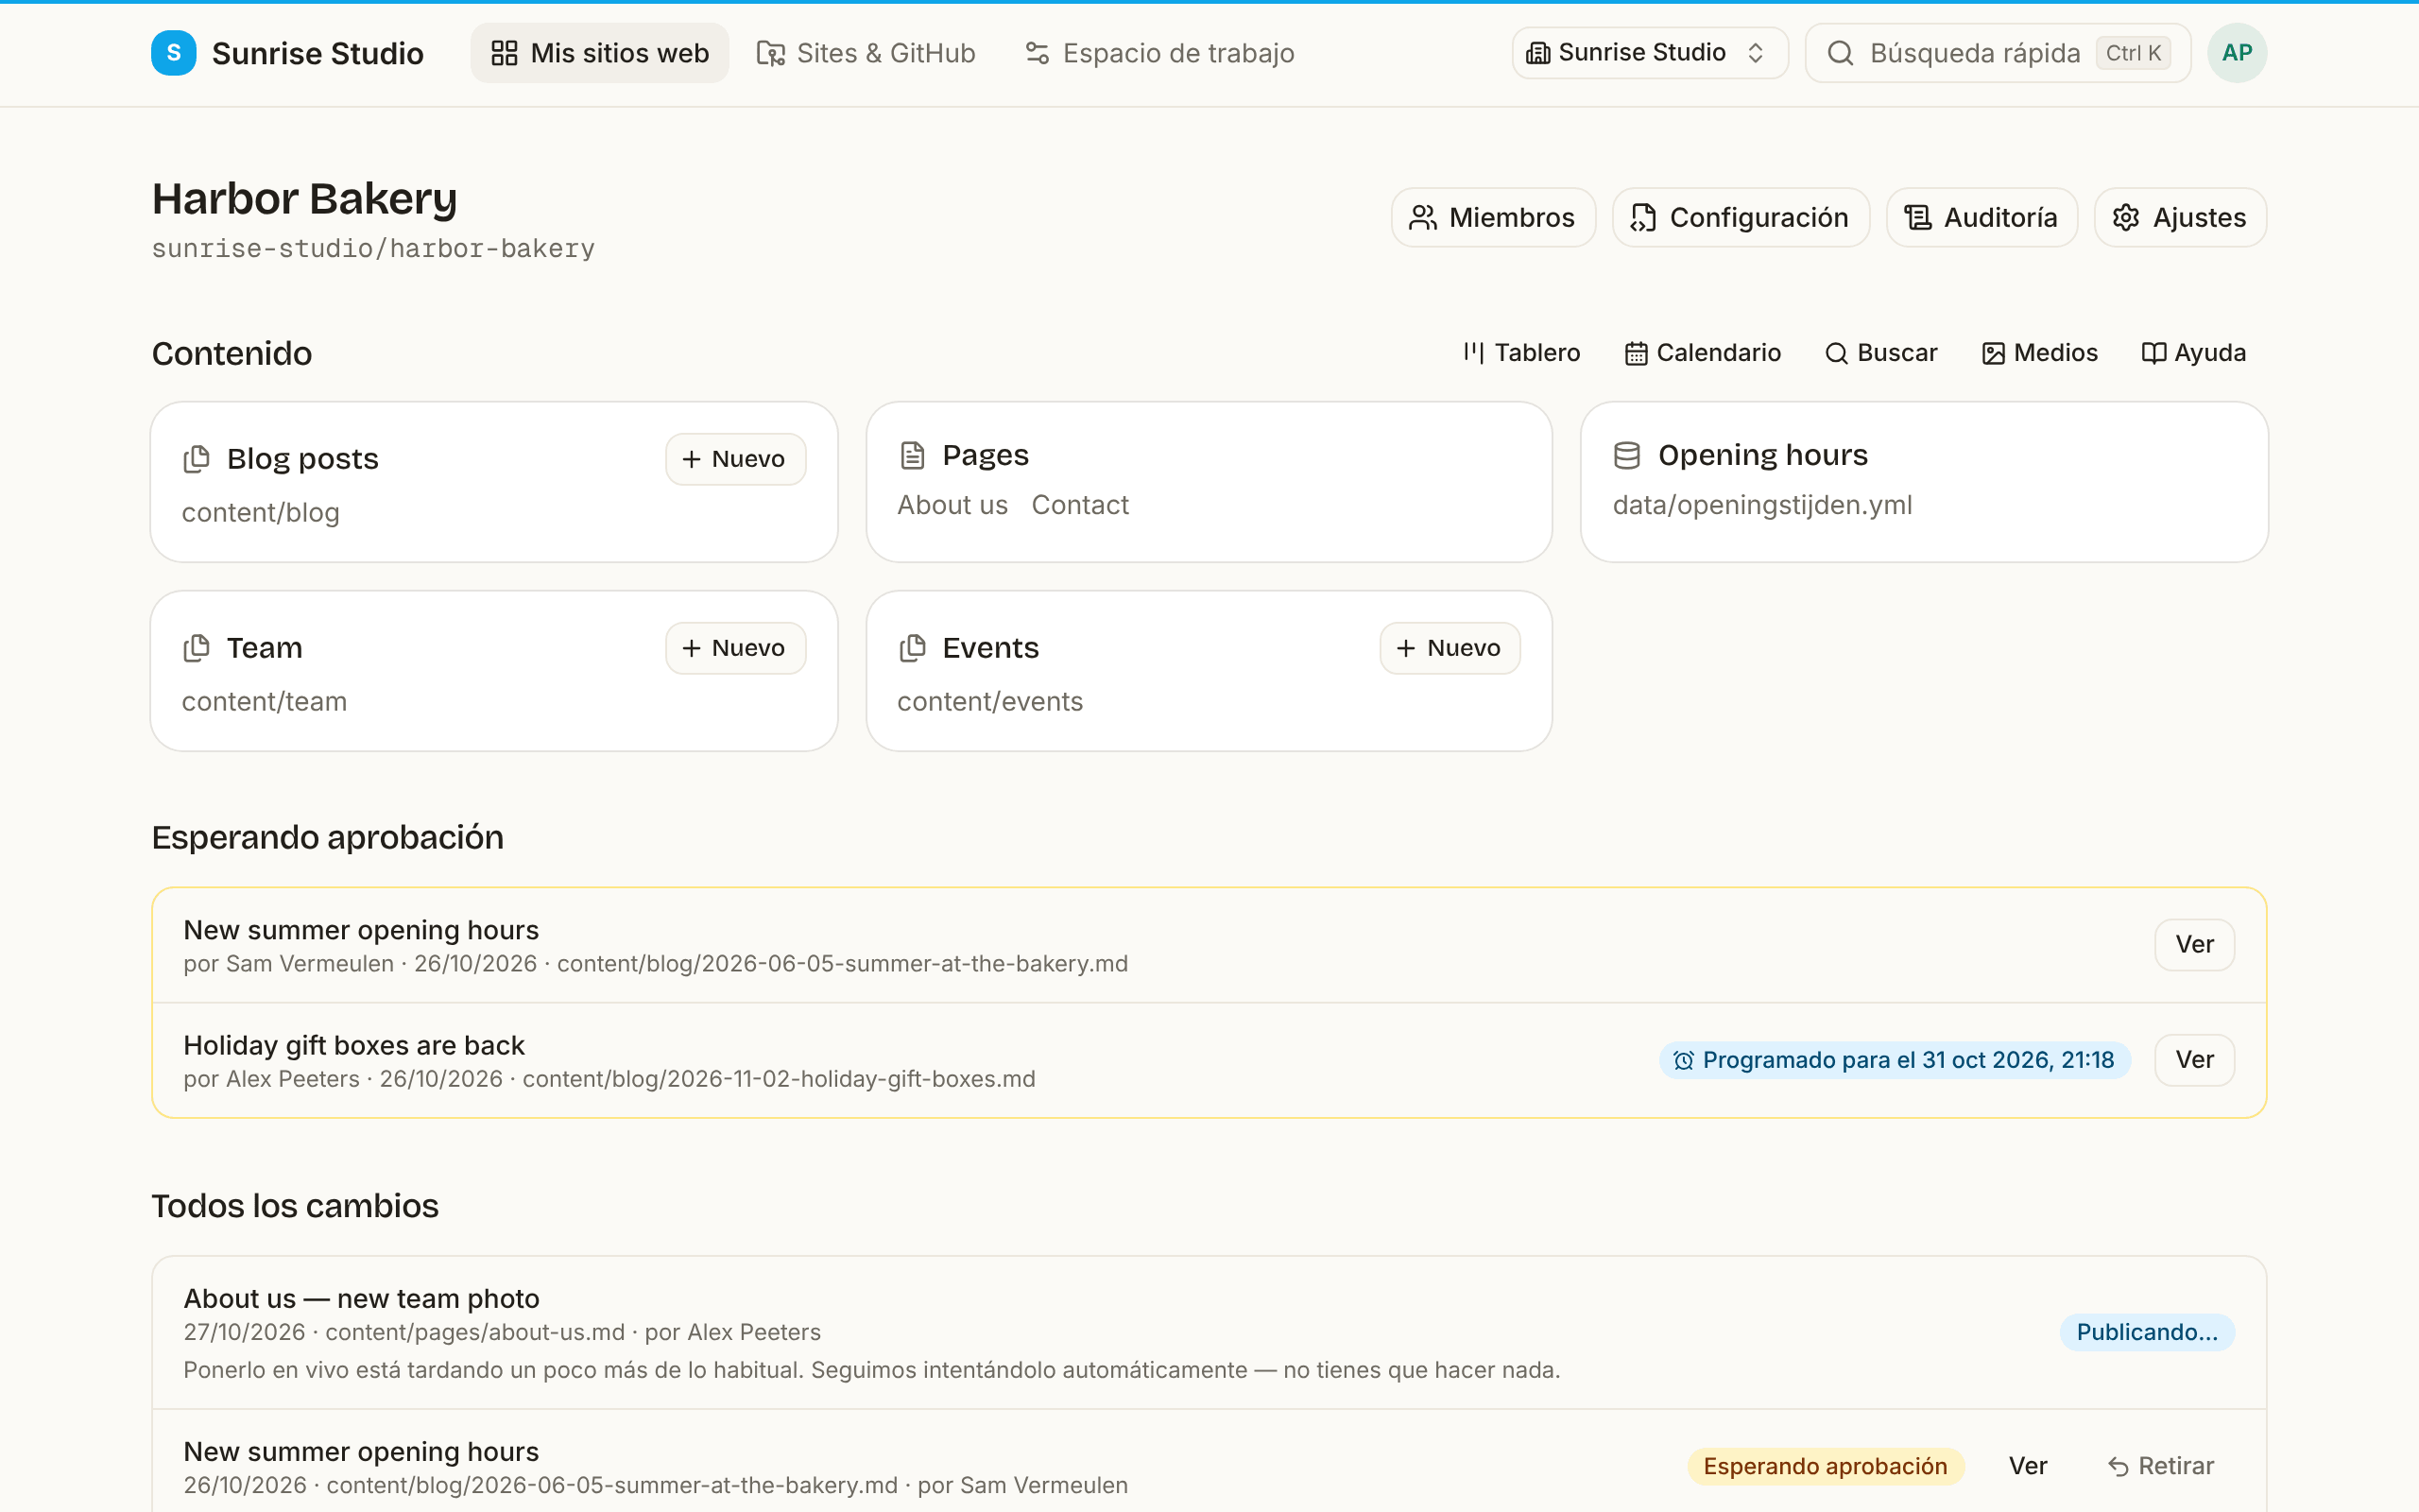The height and width of the screenshot is (1512, 2419).
Task: Create a new Event with Nuevo
Action: point(1450,648)
